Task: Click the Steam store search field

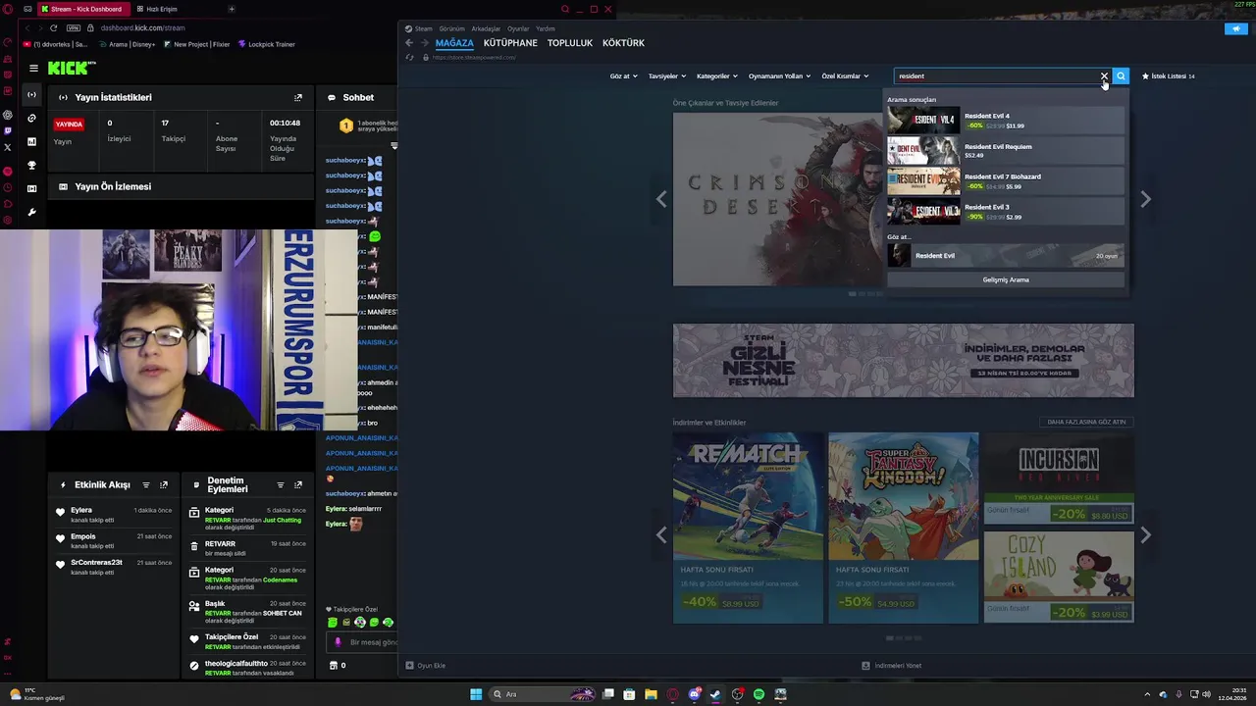Action: click(995, 76)
